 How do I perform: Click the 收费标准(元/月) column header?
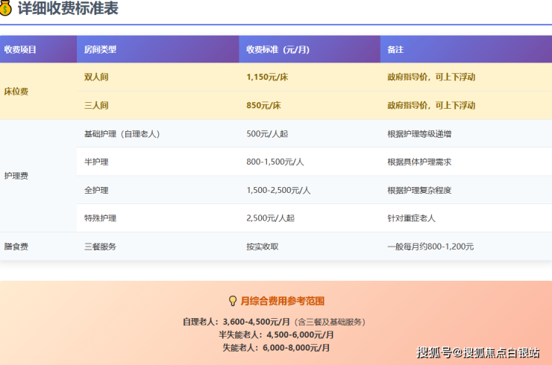tap(310, 49)
